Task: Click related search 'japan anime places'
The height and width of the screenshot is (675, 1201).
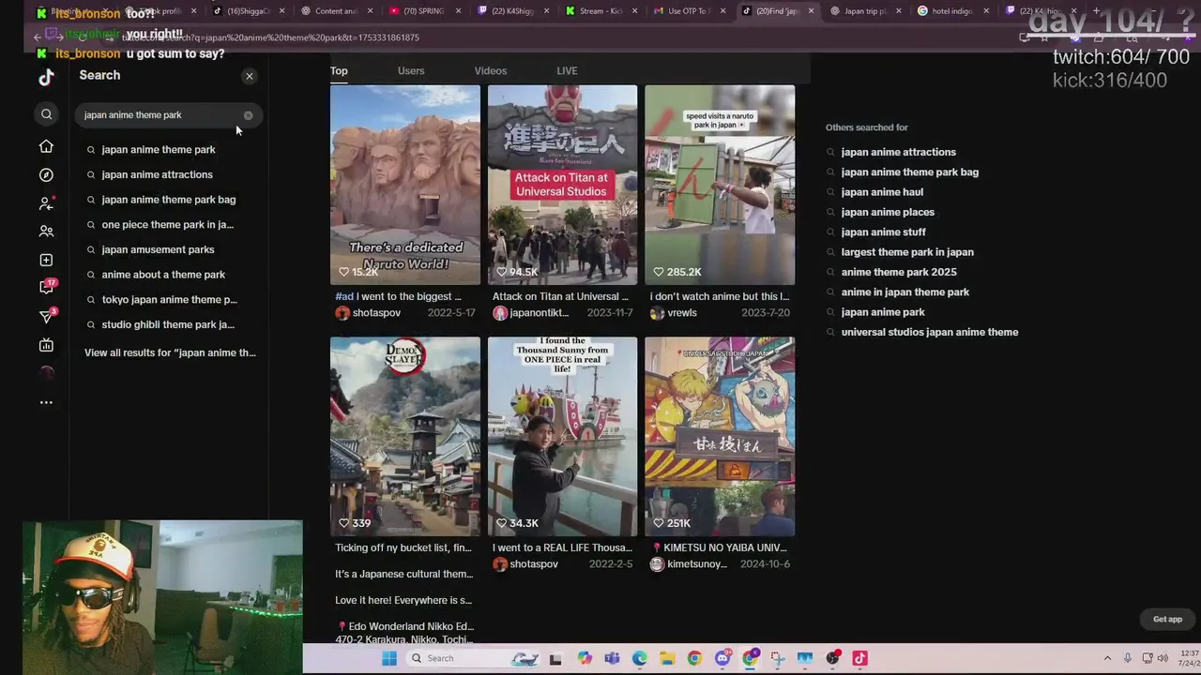Action: pyautogui.click(x=888, y=213)
